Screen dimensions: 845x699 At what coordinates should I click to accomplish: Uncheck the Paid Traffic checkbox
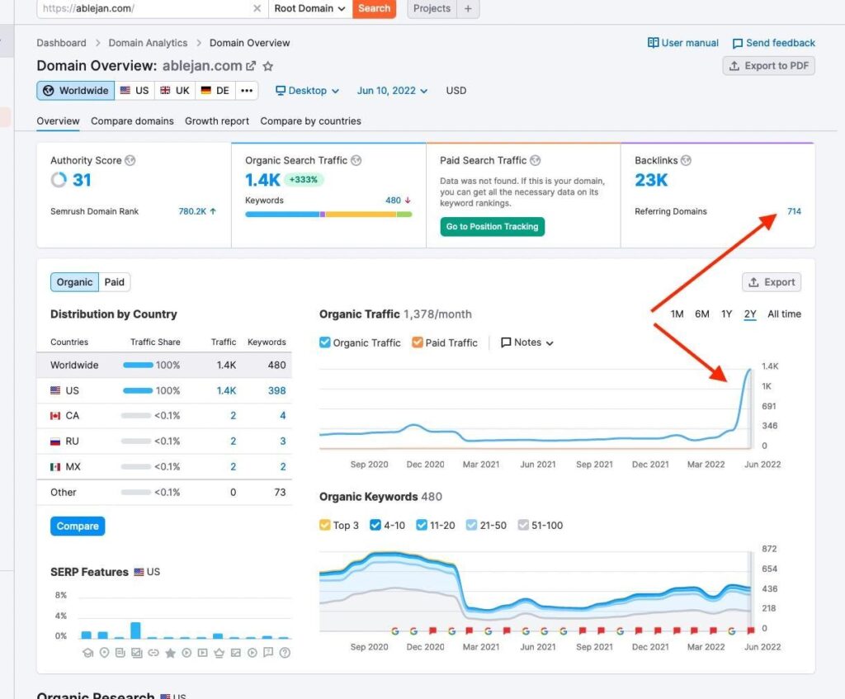coord(417,342)
